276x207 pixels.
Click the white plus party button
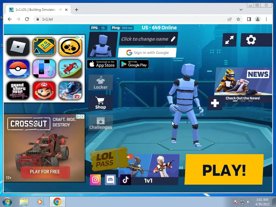click(215, 103)
